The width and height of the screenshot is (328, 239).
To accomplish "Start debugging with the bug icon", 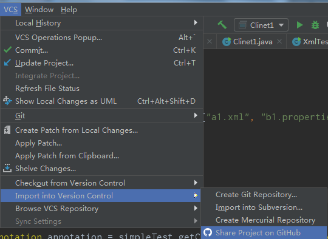I will [315, 25].
